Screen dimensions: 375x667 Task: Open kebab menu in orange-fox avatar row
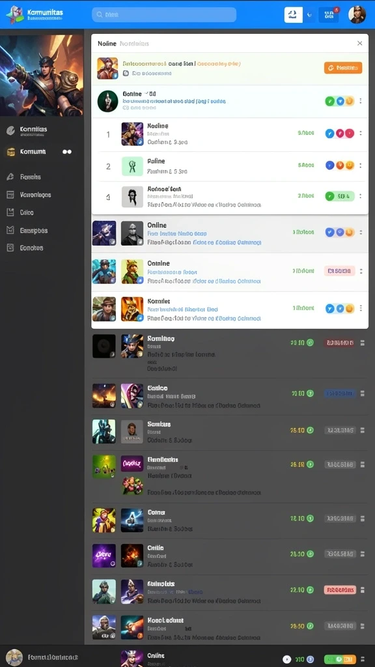click(x=361, y=307)
